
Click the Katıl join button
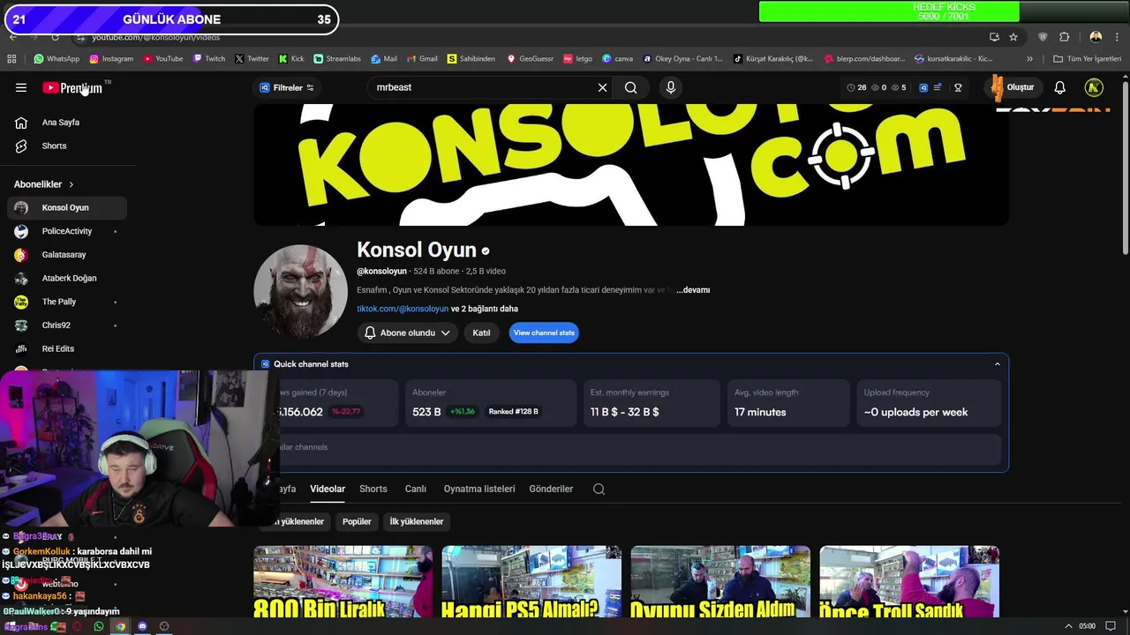pos(481,332)
